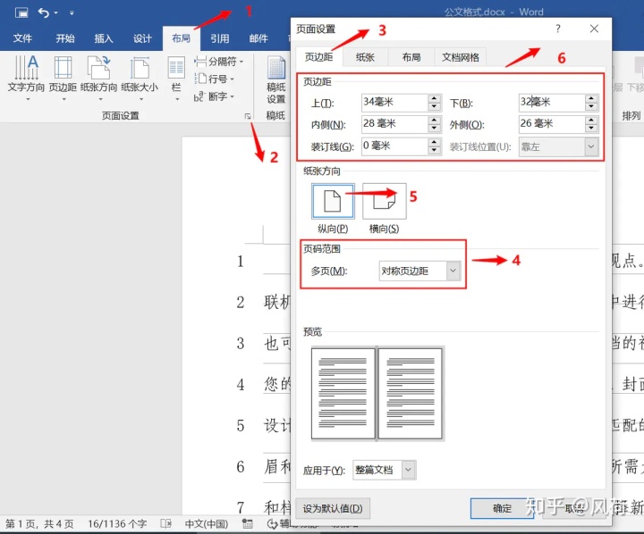Decrease the 外侧 outside margin spinner
This screenshot has height=534, width=644.
(591, 129)
